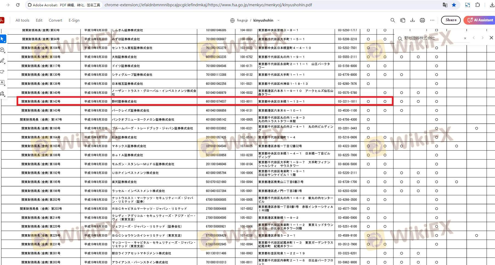Print the document using printer icon
Image resolution: width=495 pixels, height=265 pixels.
(x=422, y=20)
